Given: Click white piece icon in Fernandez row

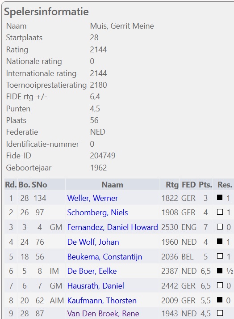Looking at the screenshot, I should [220, 227].
